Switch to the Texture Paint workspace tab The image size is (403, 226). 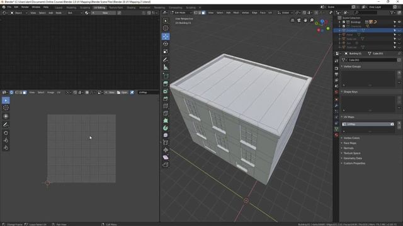coord(116,8)
